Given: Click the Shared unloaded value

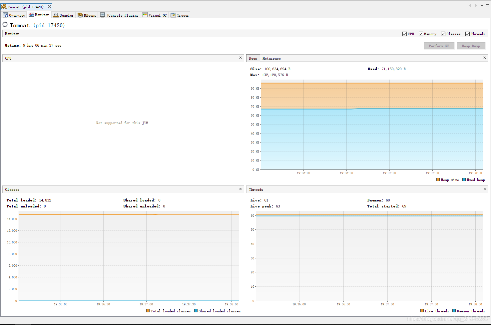Looking at the screenshot, I should 164,206.
